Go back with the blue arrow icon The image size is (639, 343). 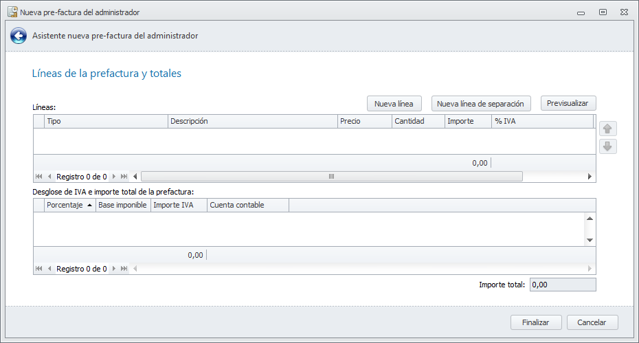[x=19, y=36]
